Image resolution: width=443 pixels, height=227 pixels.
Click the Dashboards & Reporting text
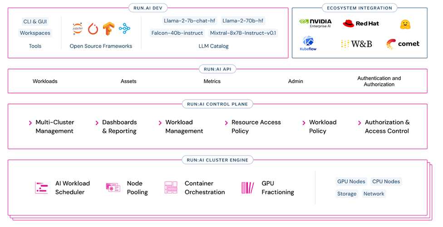click(119, 127)
